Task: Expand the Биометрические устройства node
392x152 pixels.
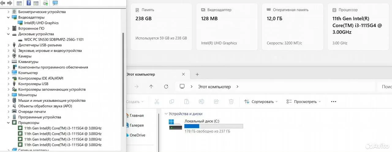Action: [x=9, y=12]
